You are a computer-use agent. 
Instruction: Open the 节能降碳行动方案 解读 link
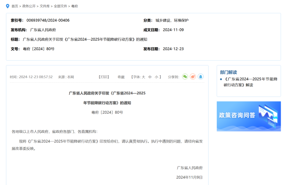pyautogui.click(x=250, y=82)
